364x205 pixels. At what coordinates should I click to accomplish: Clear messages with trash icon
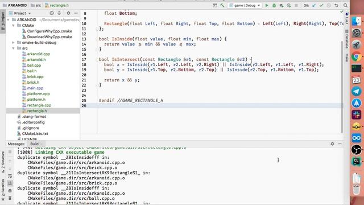click(10, 198)
